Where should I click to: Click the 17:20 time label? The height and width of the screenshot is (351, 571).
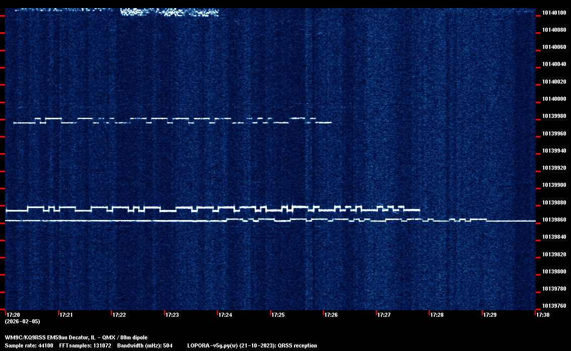point(13,315)
